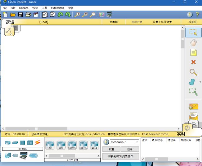Screen dimensions: 202x166
Task: Click the 设备重新加电 power cycle button
Action: tap(39, 134)
